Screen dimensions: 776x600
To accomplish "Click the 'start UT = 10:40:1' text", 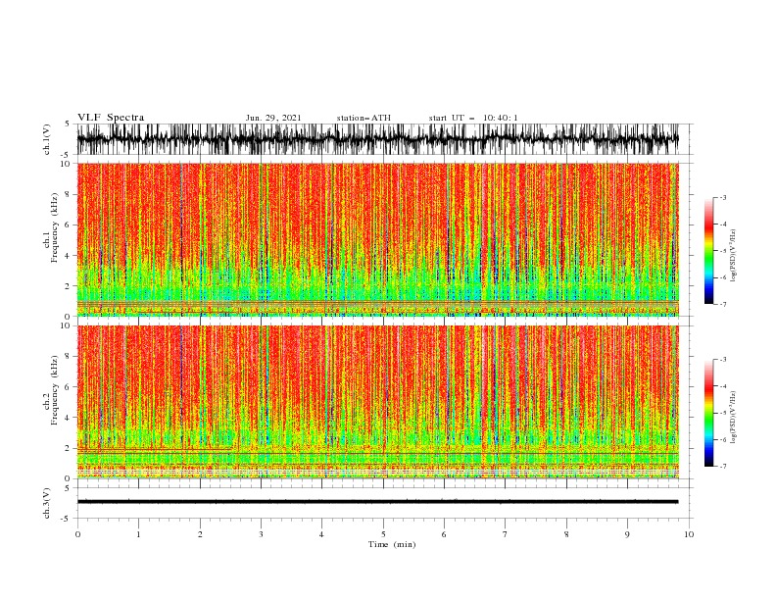I will coord(473,118).
